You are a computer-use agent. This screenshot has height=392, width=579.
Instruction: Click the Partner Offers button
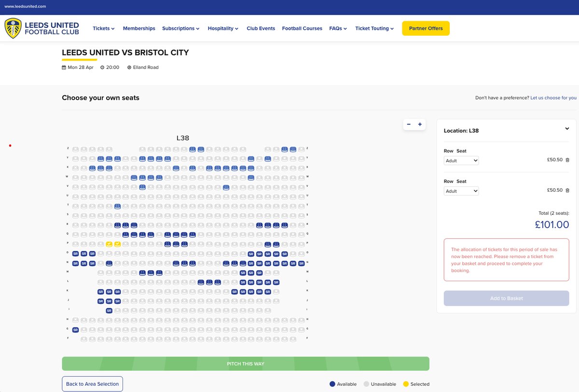[x=426, y=28]
